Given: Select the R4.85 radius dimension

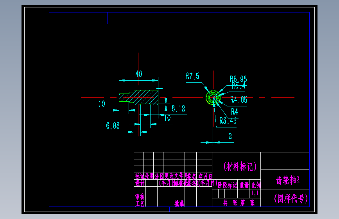Looking at the screenshot, I should point(239,100).
